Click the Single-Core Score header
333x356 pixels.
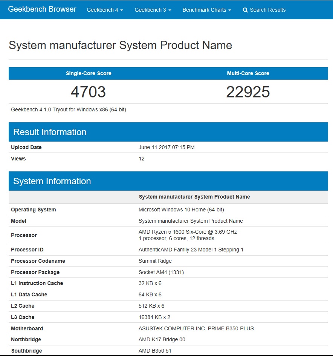[x=89, y=73]
